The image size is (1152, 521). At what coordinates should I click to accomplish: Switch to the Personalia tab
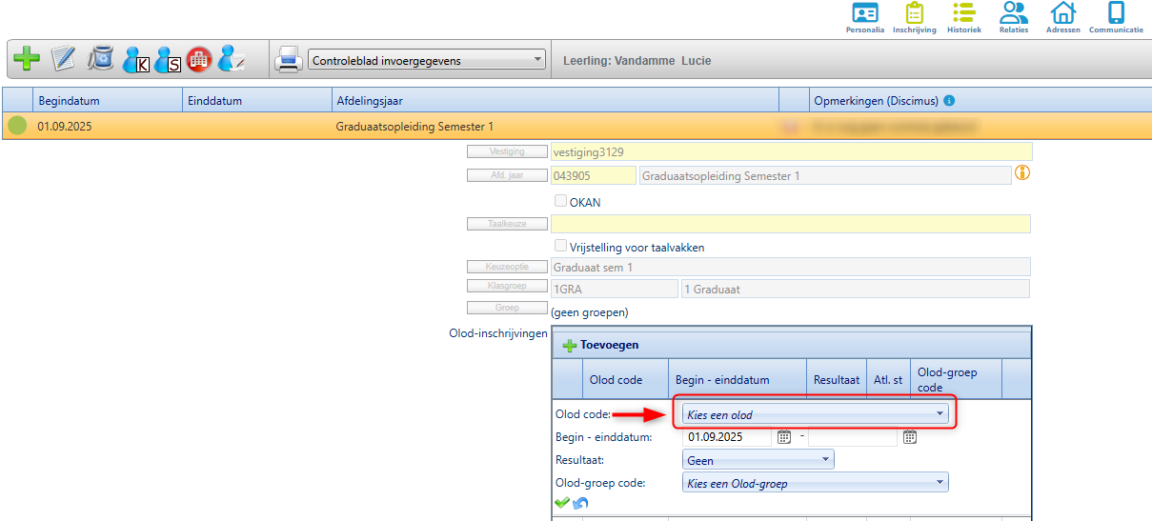[864, 18]
